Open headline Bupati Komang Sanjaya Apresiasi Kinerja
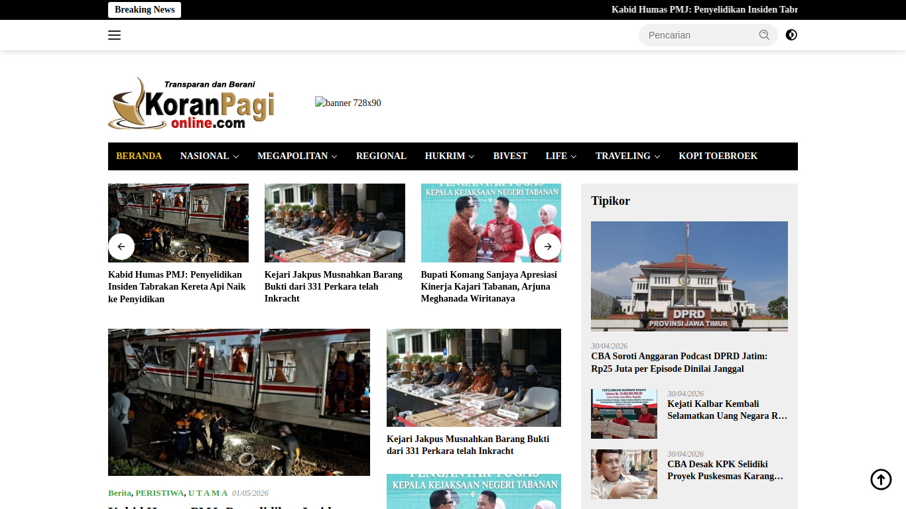This screenshot has height=509, width=906. 489,286
